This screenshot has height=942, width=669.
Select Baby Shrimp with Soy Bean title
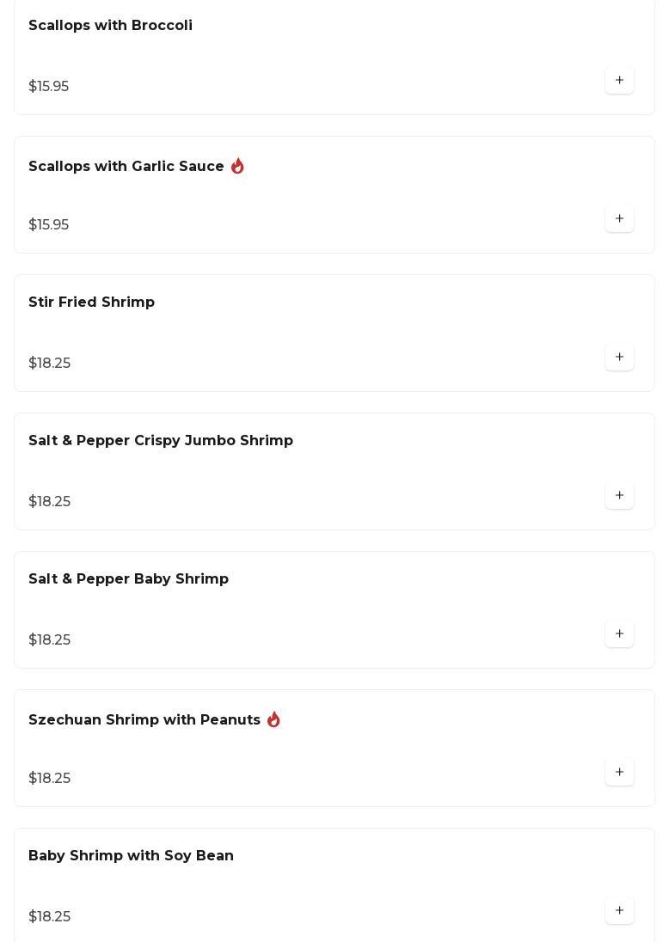click(x=131, y=856)
